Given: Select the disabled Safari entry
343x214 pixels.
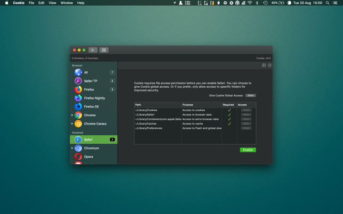Looking at the screenshot, I should pyautogui.click(x=89, y=139).
